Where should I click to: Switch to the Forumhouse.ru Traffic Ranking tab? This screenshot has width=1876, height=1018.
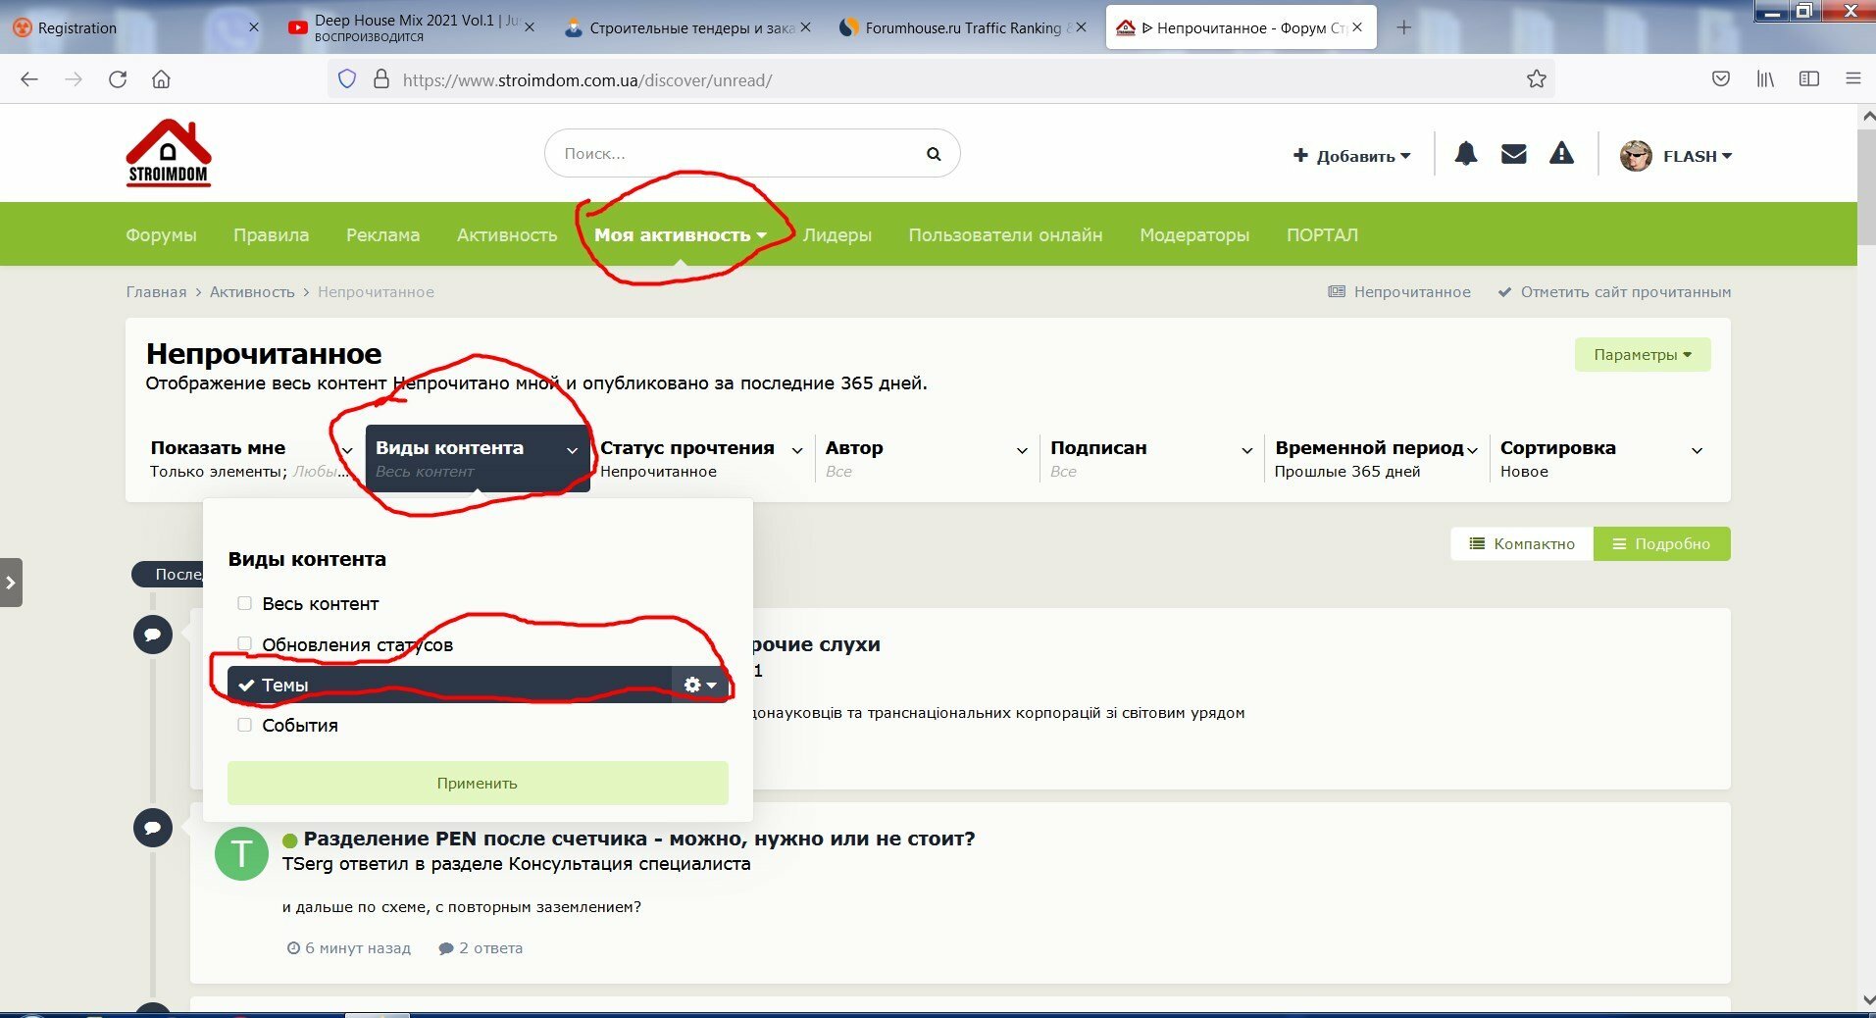click(x=963, y=27)
